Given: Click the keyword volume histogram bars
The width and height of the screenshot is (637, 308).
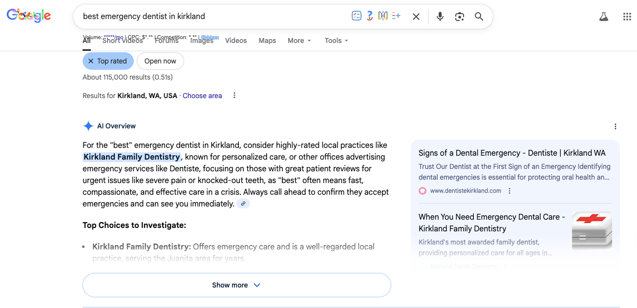Looking at the screenshot, I should tap(211, 38).
